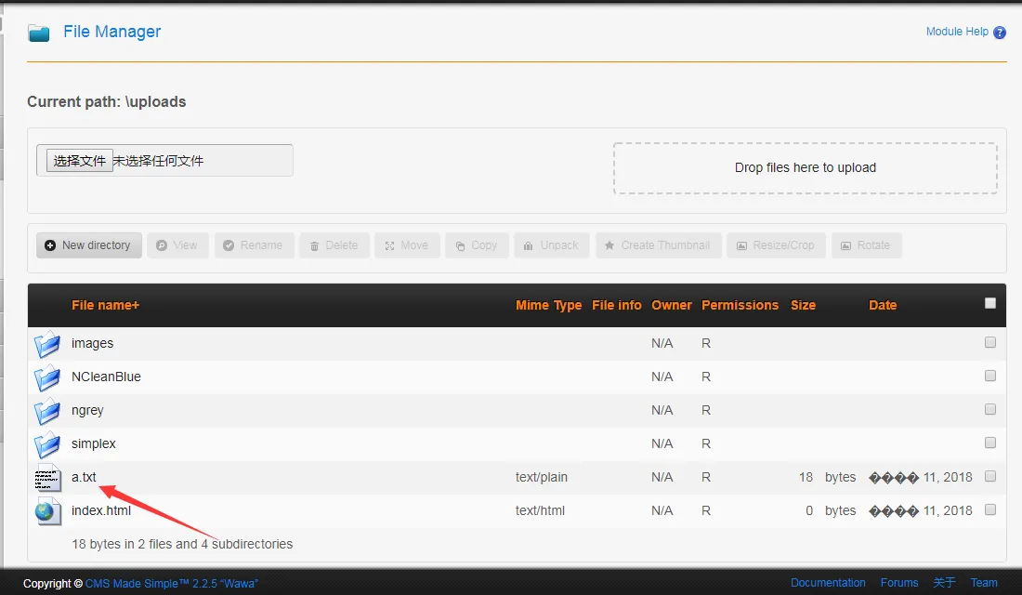Image resolution: width=1022 pixels, height=595 pixels.
Task: Click the simplex folder icon
Action: [47, 444]
